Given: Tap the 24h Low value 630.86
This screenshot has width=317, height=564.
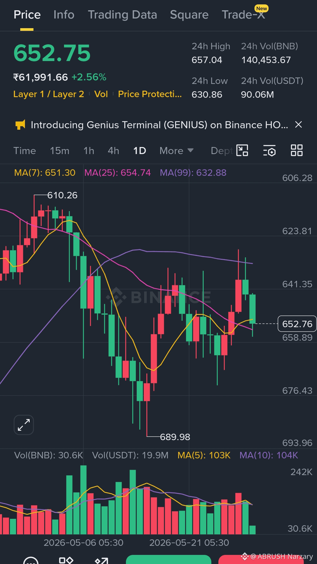Looking at the screenshot, I should 207,94.
